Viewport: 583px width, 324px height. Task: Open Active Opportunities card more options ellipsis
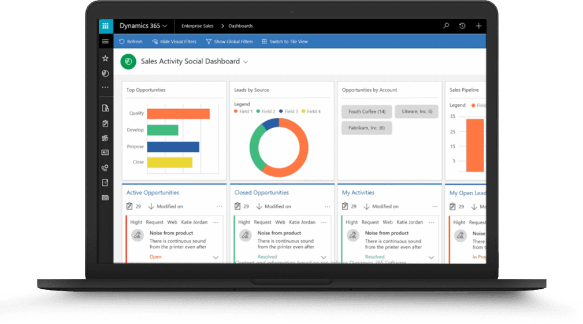(x=216, y=222)
